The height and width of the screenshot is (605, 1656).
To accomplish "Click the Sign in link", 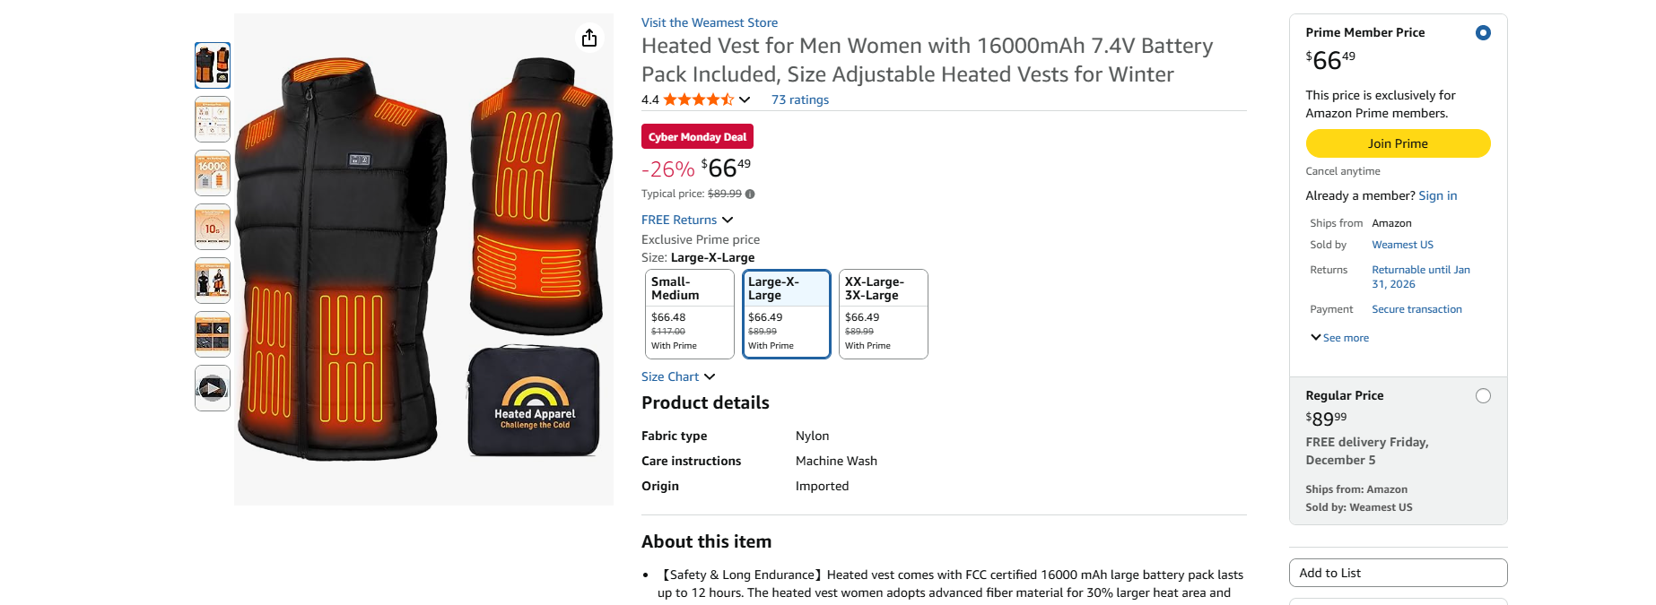I will [1437, 195].
